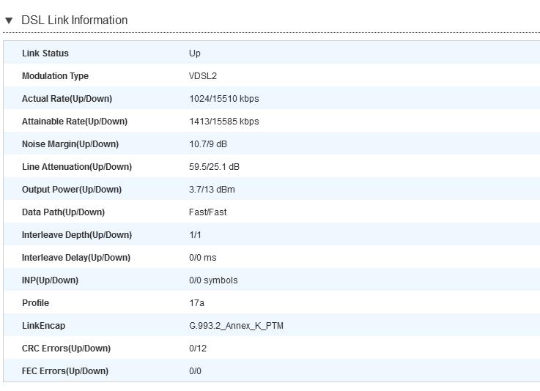Select the VDSL2 modulation type value
The height and width of the screenshot is (391, 540).
[203, 76]
